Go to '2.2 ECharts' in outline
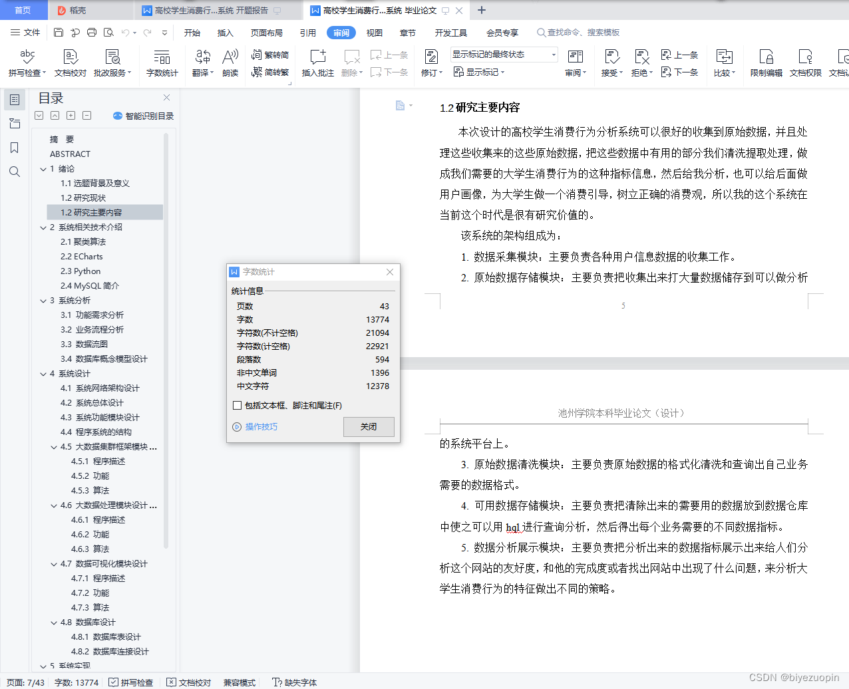This screenshot has height=689, width=849. (x=82, y=257)
